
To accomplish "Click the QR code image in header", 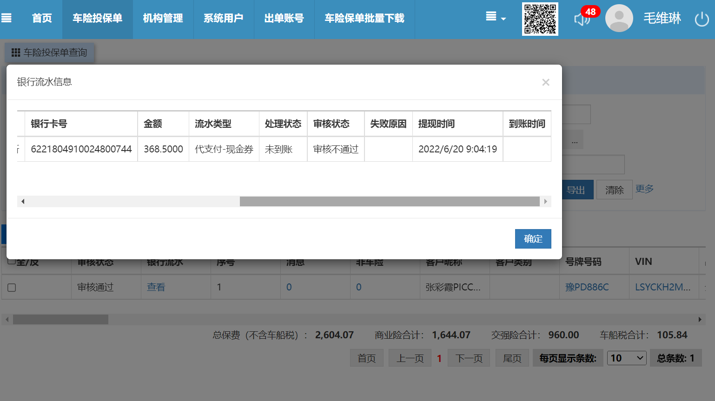I will 540,19.
